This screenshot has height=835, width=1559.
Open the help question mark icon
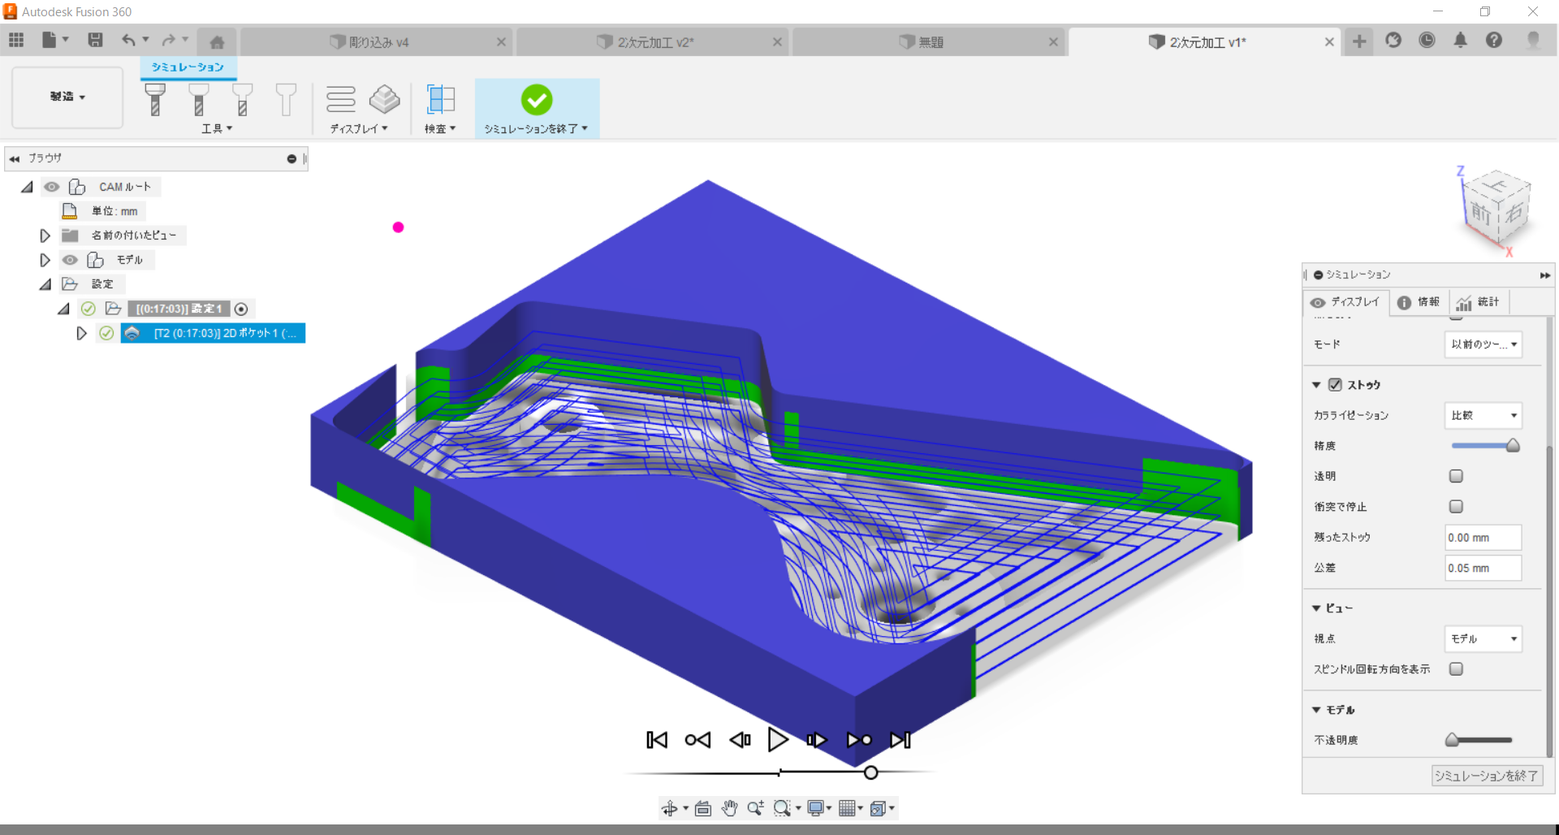1493,41
